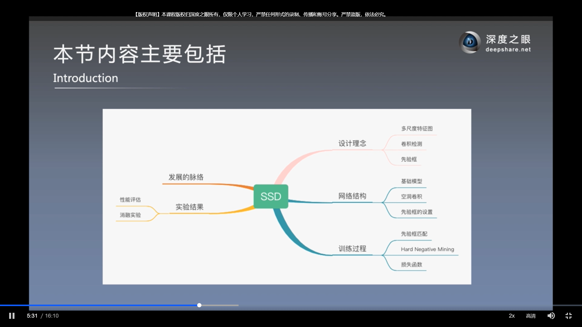582x327 pixels.
Task: Exit fullscreen mode
Action: pos(569,316)
